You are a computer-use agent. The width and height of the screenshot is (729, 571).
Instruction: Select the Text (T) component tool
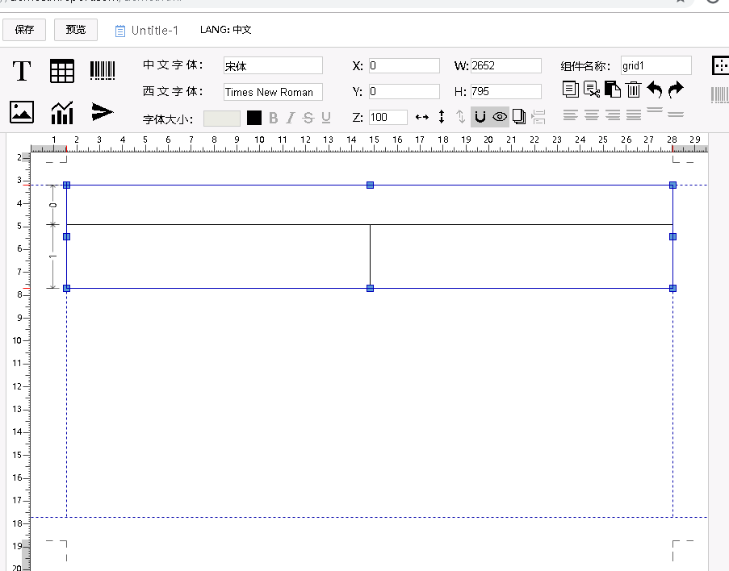[x=21, y=71]
